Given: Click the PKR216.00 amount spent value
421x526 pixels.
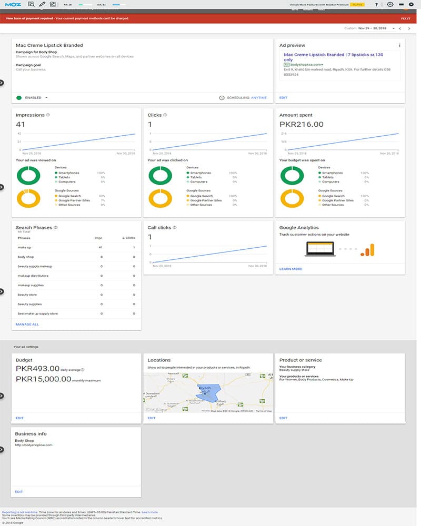Looking at the screenshot, I should tap(302, 125).
